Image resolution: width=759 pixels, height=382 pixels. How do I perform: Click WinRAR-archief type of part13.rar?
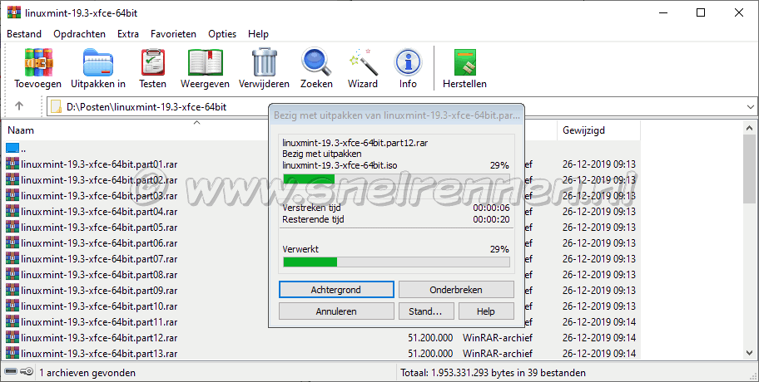pos(498,354)
